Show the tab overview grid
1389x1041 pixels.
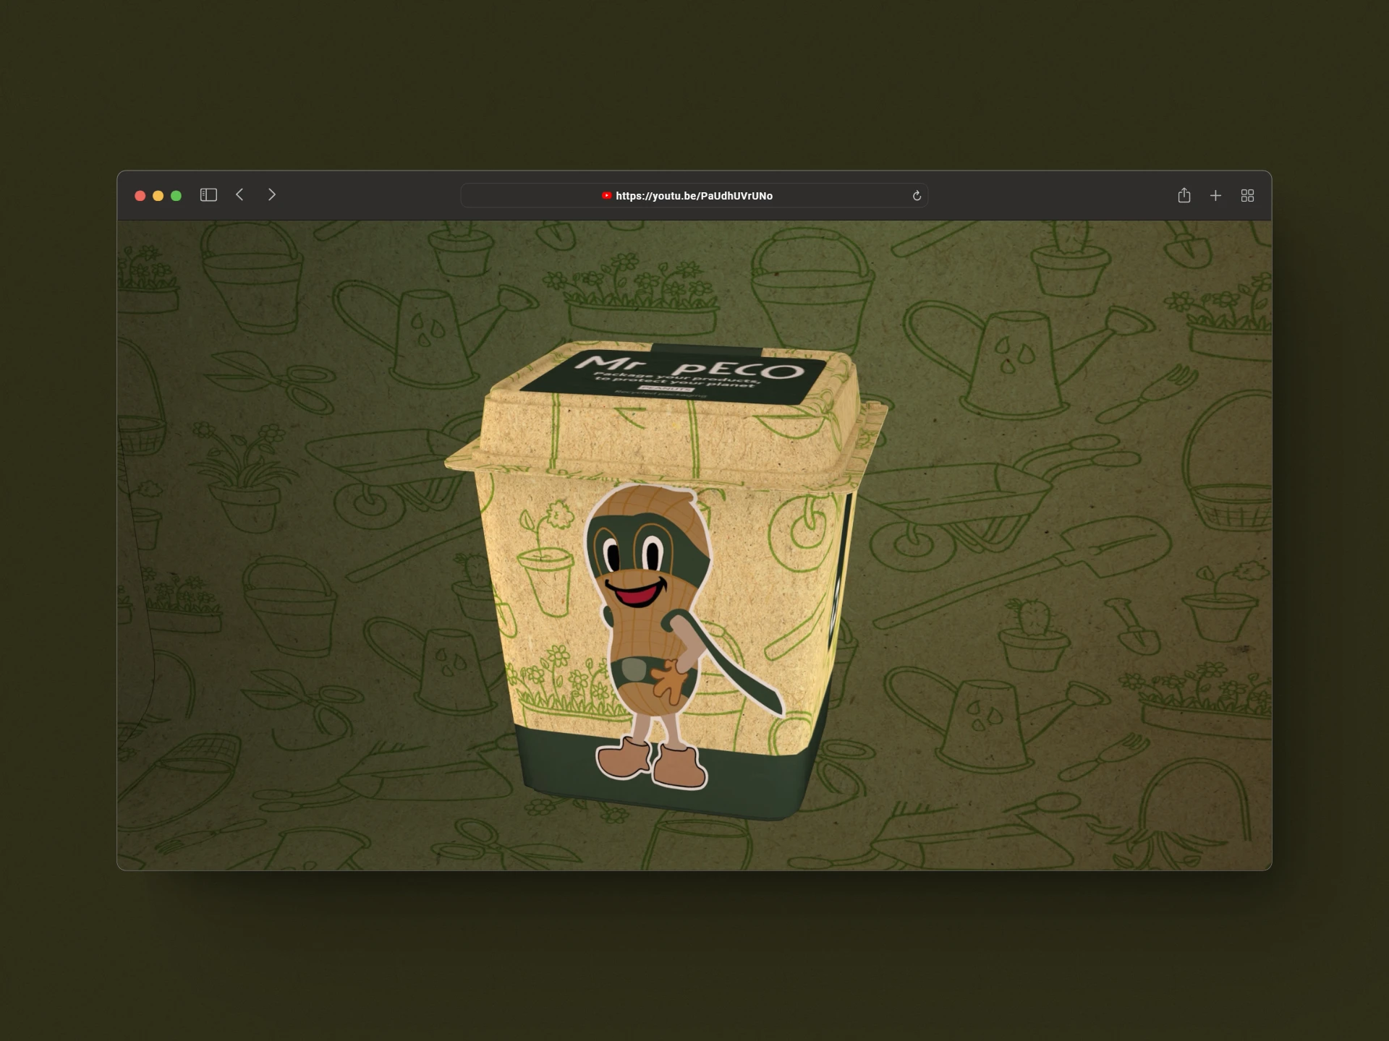click(1247, 196)
